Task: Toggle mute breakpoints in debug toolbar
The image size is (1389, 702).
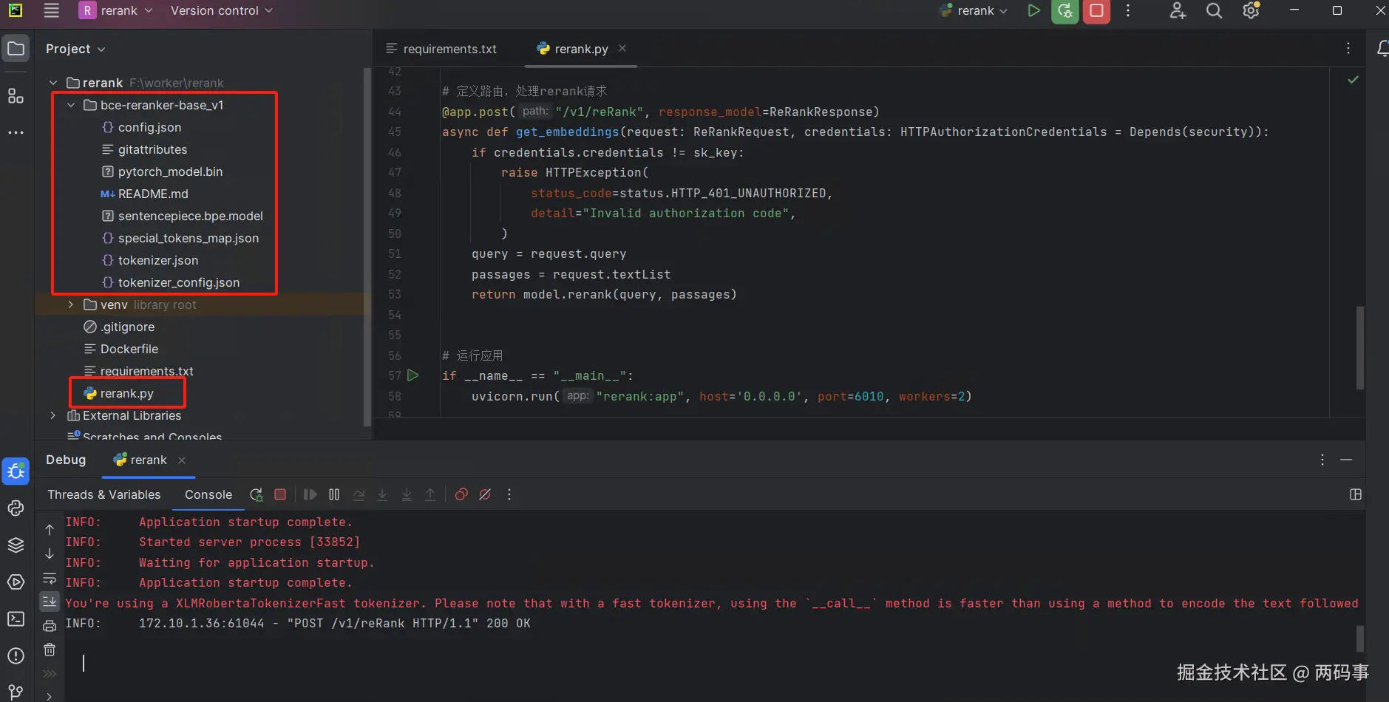Action: pyautogui.click(x=485, y=494)
